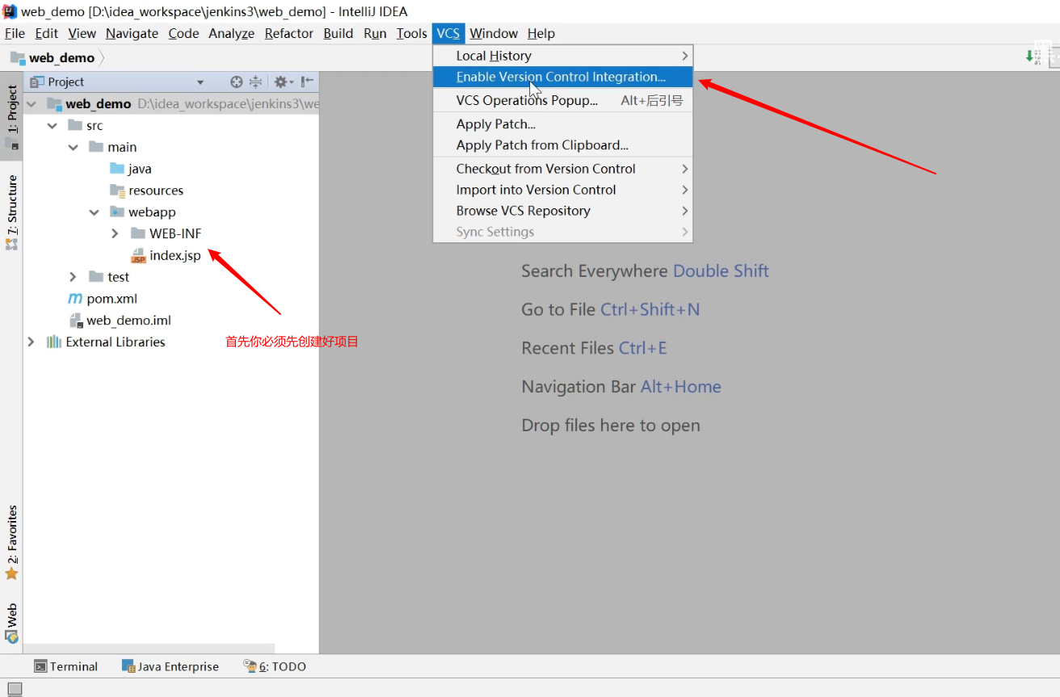Click the collapse all icon in Project panel
The width and height of the screenshot is (1060, 697).
(255, 82)
